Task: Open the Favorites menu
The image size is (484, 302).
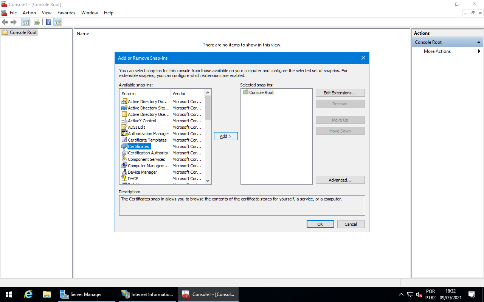Action: (66, 13)
